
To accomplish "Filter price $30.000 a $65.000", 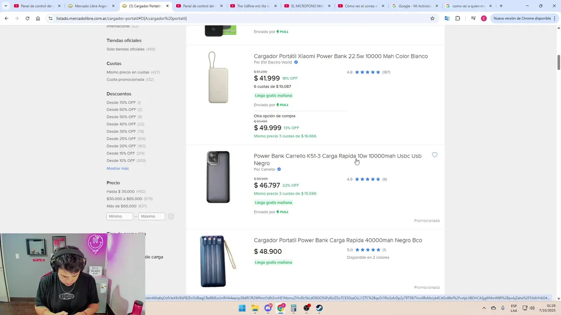I will [x=124, y=199].
